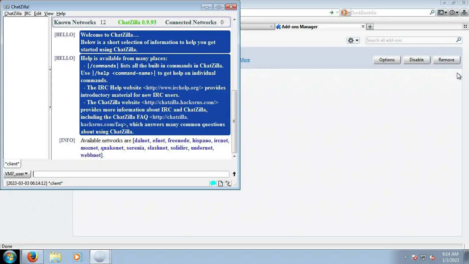This screenshot has height=264, width=469.
Task: Click the magnifier in DuckDuckGo search box
Action: tap(432, 12)
